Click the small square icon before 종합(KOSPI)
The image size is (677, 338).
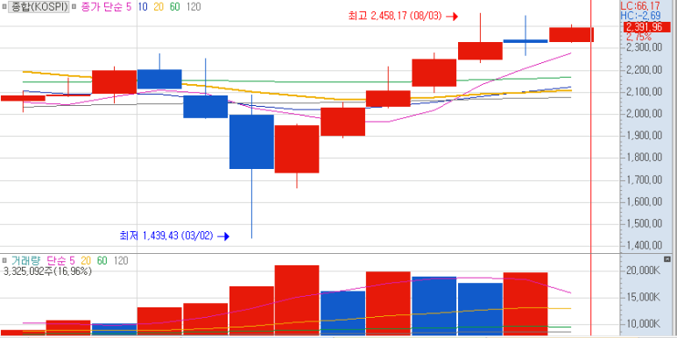[x=4, y=7]
